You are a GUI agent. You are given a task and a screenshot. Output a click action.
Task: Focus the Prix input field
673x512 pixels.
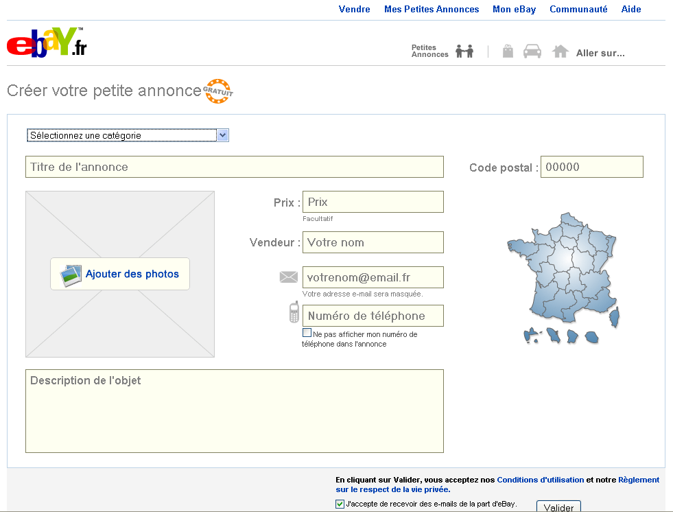pyautogui.click(x=373, y=202)
